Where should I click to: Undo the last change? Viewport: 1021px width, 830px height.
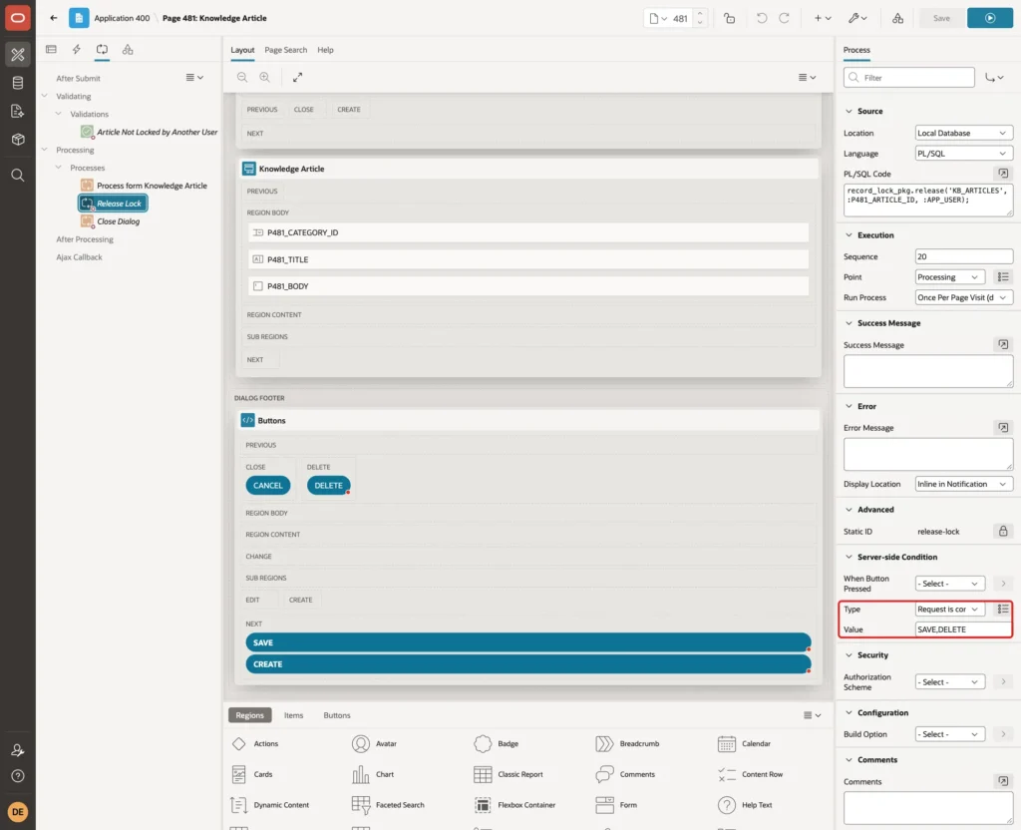click(x=761, y=18)
